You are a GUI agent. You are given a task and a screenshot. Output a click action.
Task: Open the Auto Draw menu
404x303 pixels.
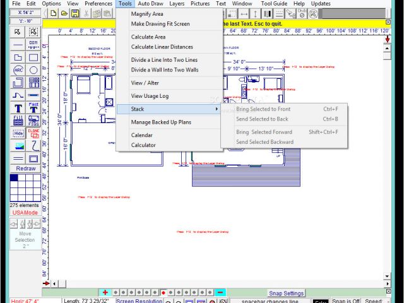(151, 4)
